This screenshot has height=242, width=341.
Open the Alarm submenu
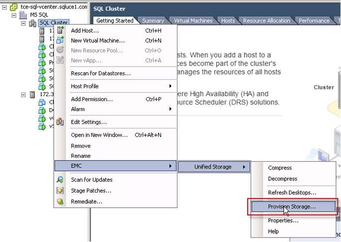pyautogui.click(x=116, y=109)
